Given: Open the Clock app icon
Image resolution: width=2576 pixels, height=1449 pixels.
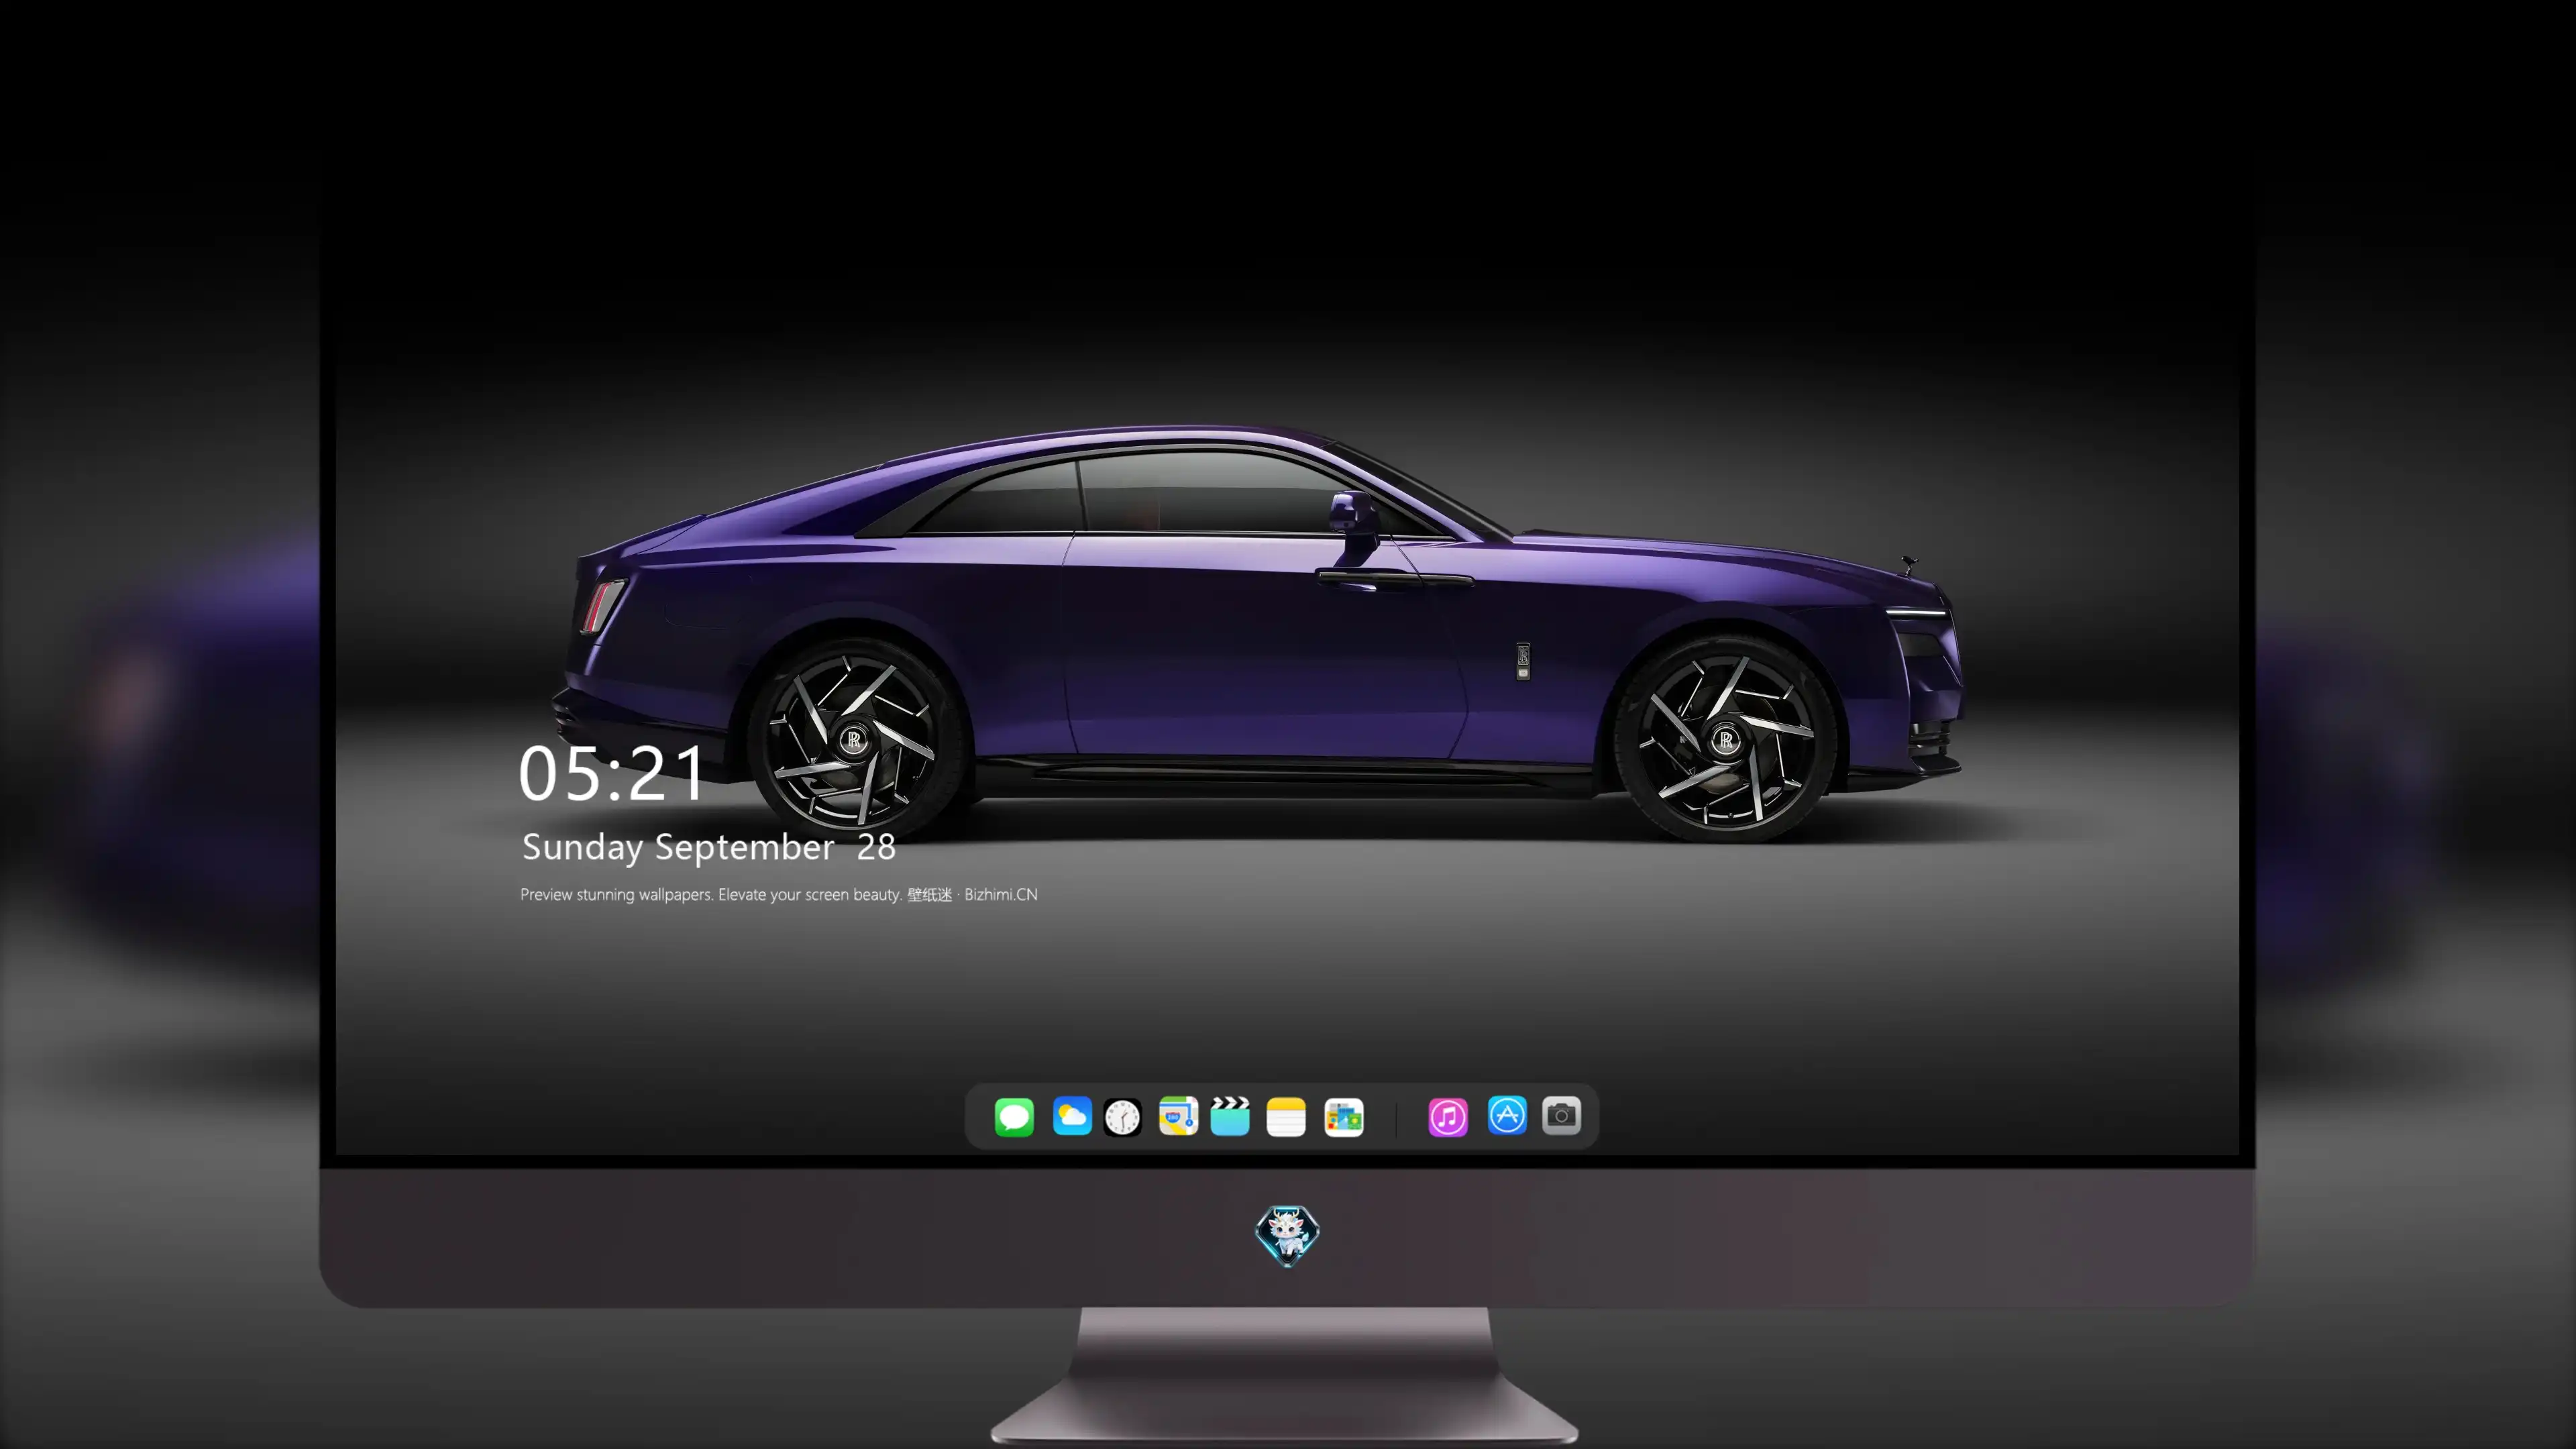Looking at the screenshot, I should [x=1122, y=1117].
